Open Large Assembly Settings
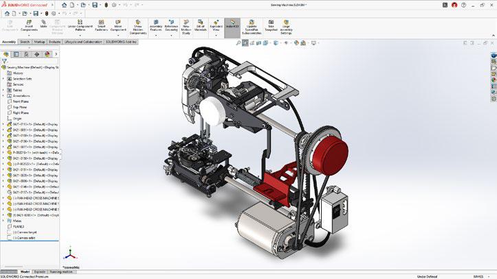Image resolution: width=497 pixels, height=279 pixels. [288, 25]
